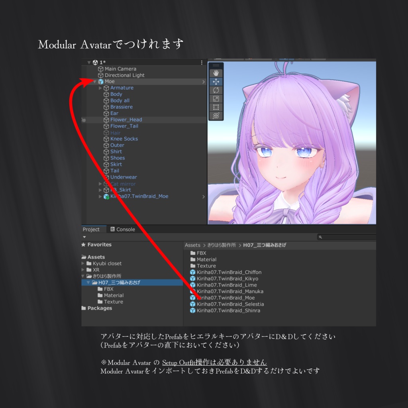Select the Skirt object
The image size is (408, 408).
tap(116, 164)
